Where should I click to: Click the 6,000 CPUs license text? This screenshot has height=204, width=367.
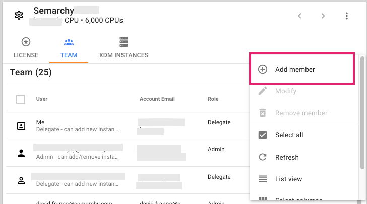coord(104,20)
